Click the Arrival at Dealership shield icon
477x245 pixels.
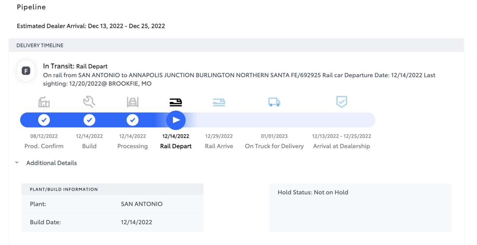(342, 101)
